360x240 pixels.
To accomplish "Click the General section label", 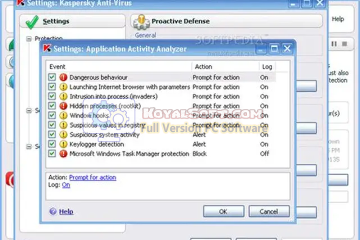I will click(145, 35).
